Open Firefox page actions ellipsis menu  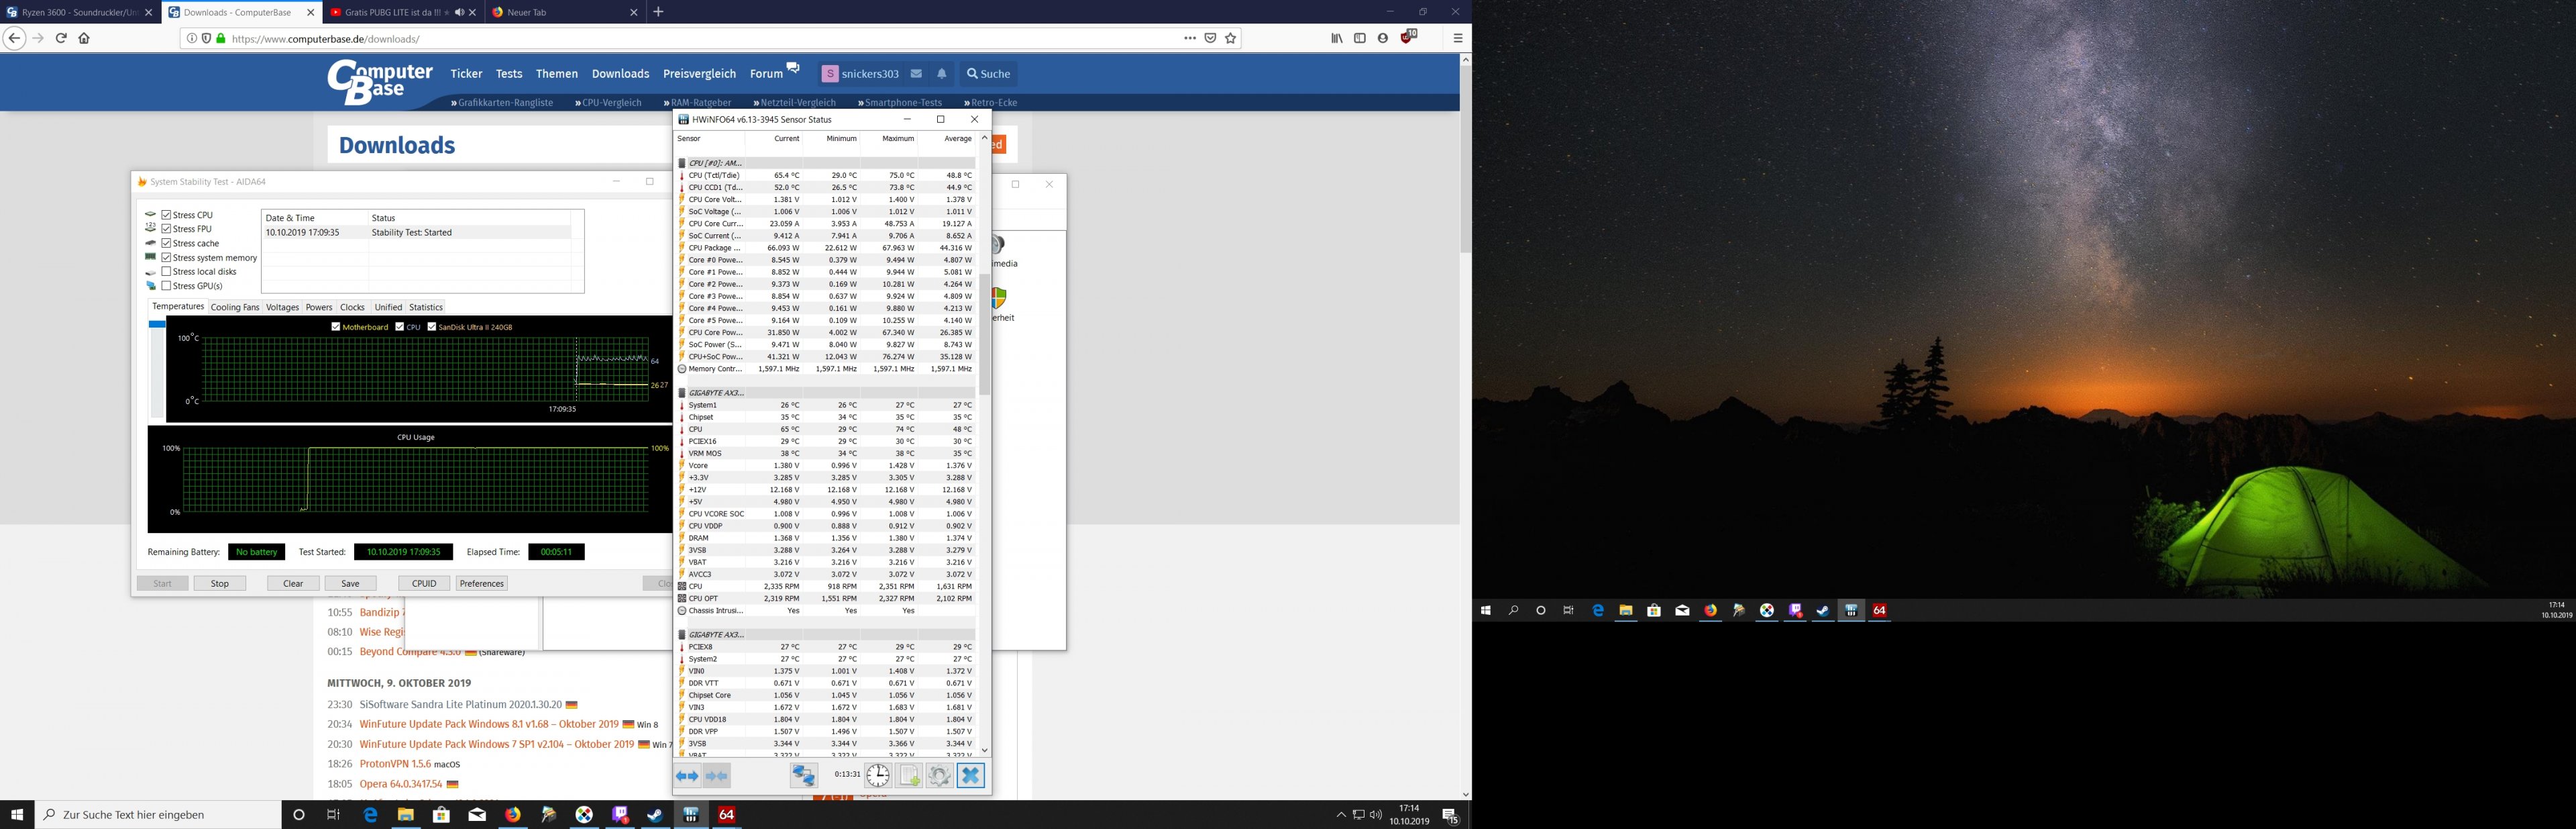click(x=1189, y=38)
